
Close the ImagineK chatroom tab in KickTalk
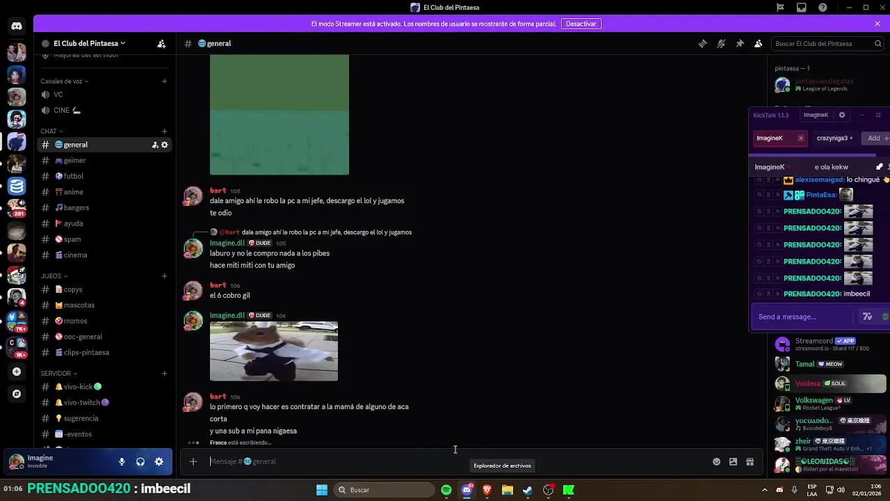pos(800,138)
